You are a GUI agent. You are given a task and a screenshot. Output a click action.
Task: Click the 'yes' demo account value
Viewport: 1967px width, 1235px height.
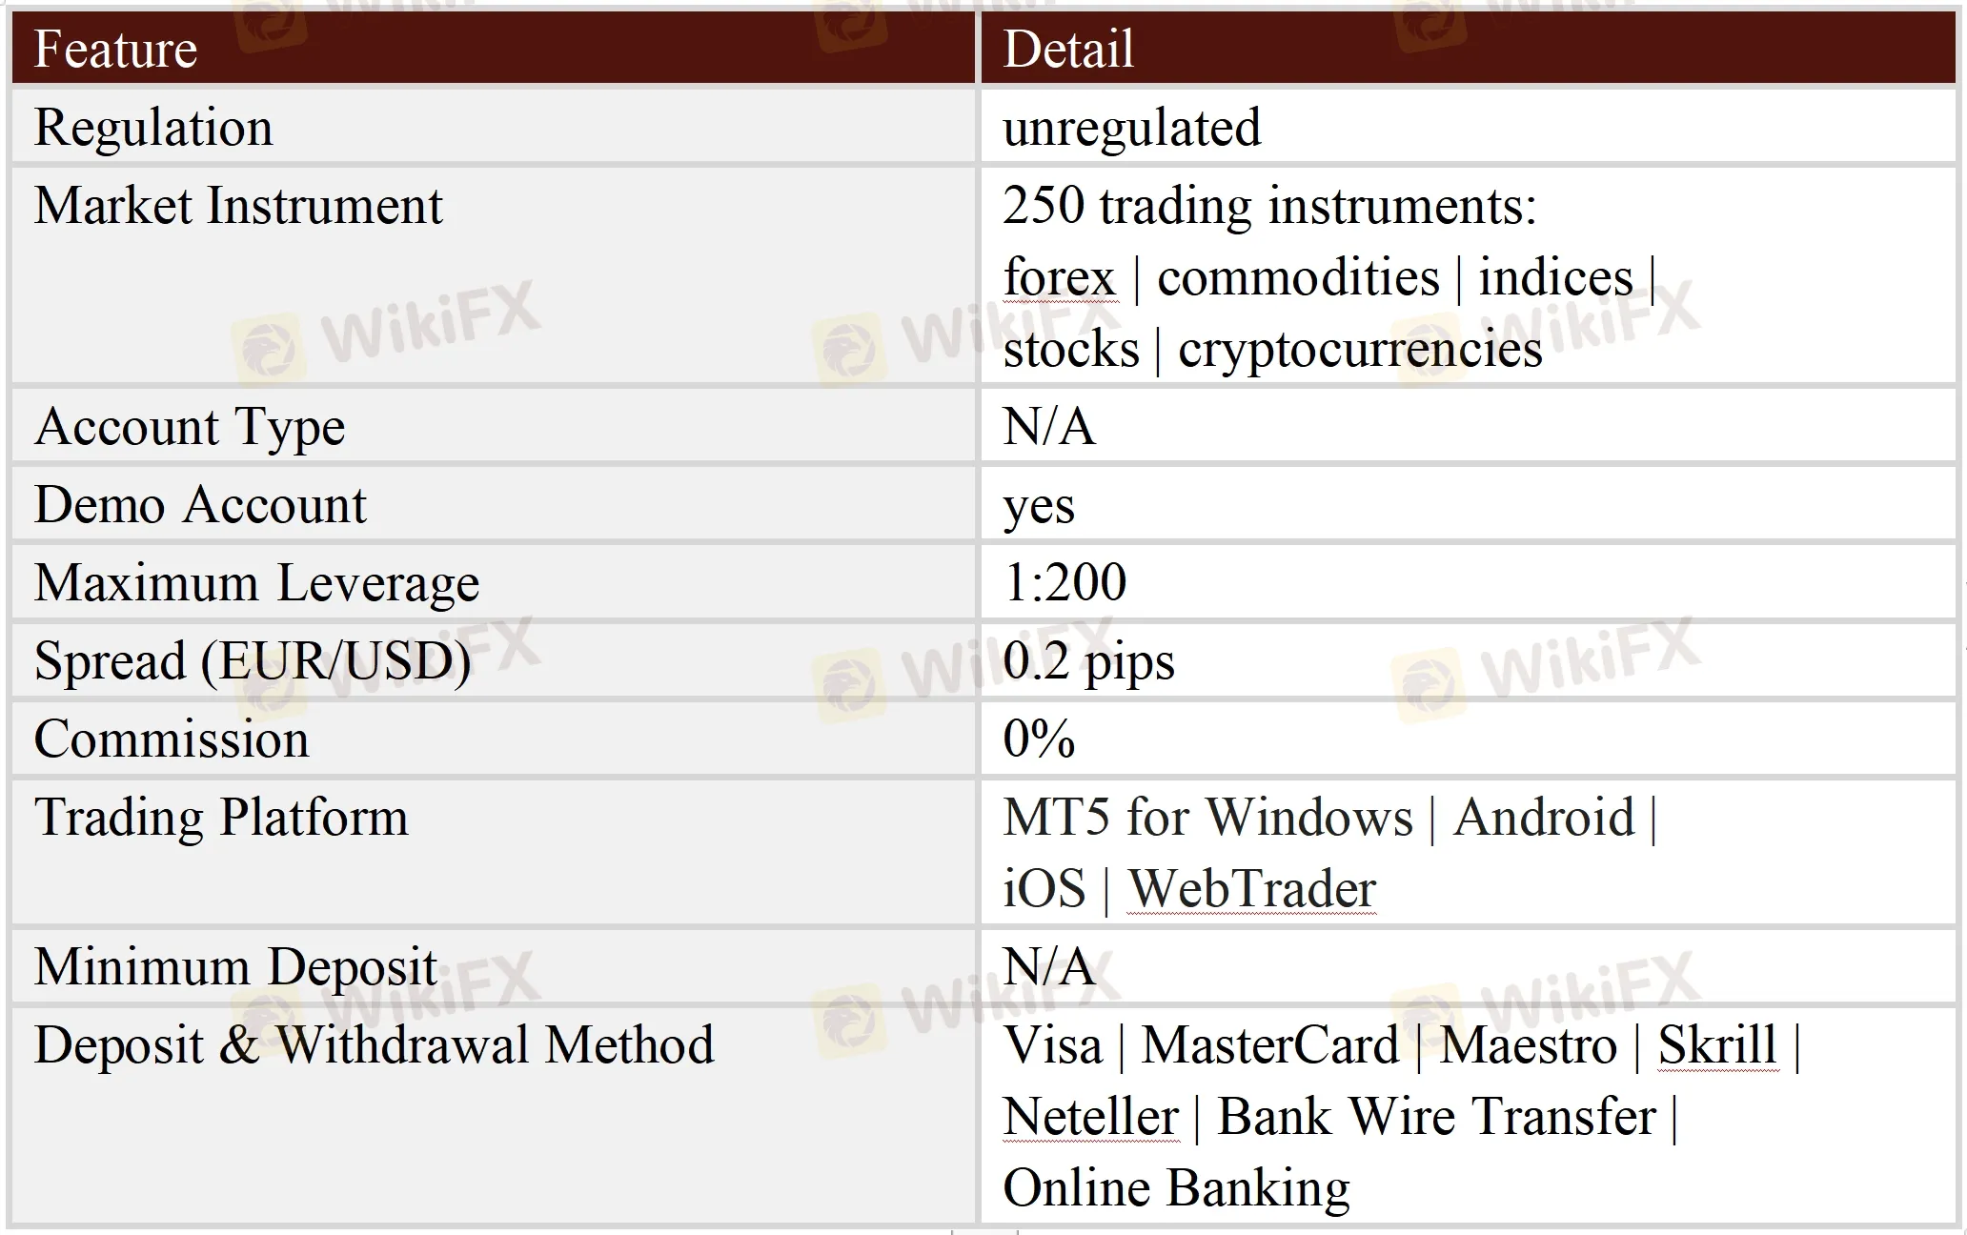coord(1039,506)
